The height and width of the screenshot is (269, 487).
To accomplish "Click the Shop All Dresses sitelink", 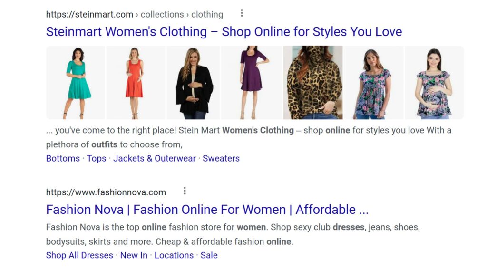I will pyautogui.click(x=79, y=255).
